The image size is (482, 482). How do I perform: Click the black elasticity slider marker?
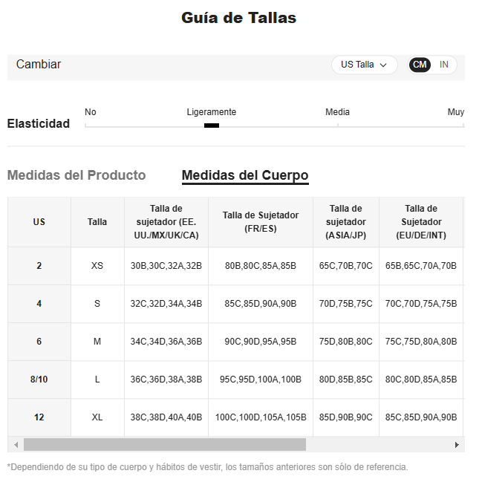coord(212,126)
